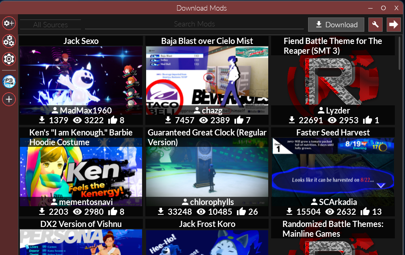
Task: Click download icon beside 1379
Action: 42,120
